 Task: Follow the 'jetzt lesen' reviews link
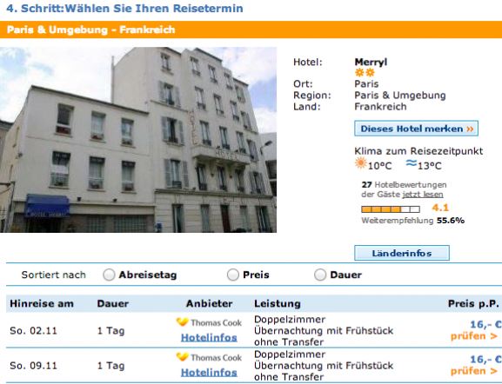423,195
